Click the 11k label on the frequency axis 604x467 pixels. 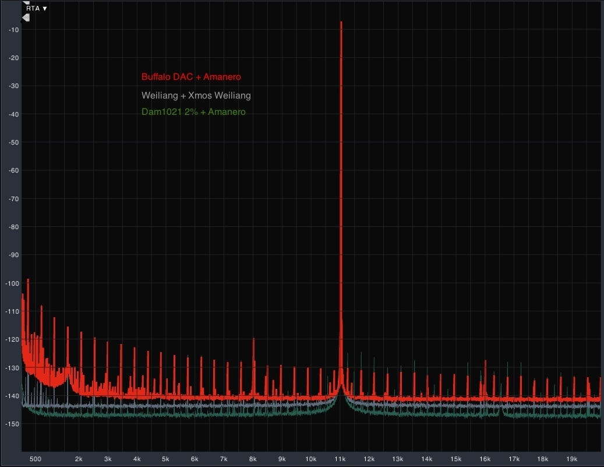pos(340,459)
